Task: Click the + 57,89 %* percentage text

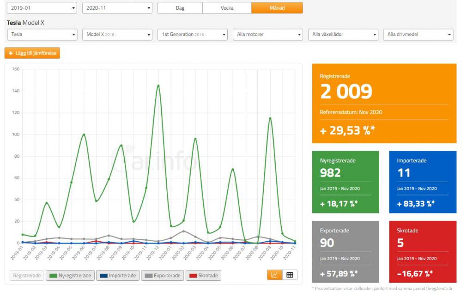Action: [339, 274]
